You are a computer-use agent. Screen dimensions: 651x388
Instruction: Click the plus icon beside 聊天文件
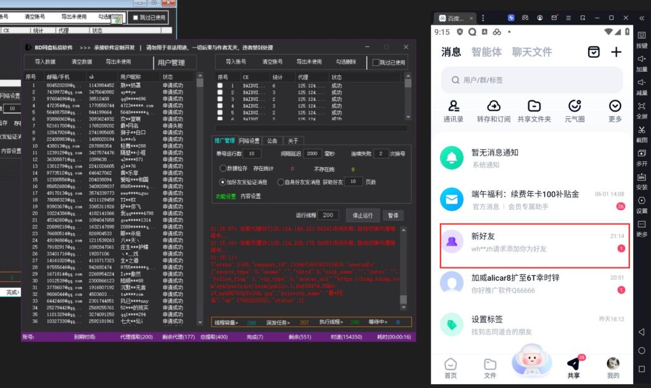[x=615, y=53]
